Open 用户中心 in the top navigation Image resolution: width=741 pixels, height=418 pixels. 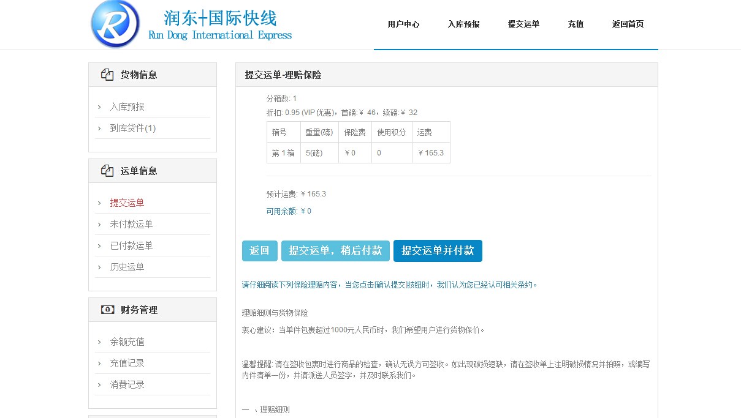[403, 24]
